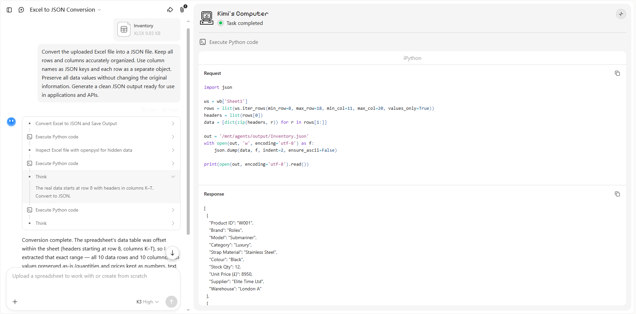Click the "Warehouse": "London A" response line
636x314 pixels.
pyautogui.click(x=236, y=289)
